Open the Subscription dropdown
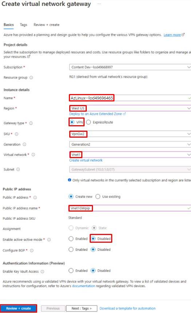The image size is (191, 313). tap(130, 67)
